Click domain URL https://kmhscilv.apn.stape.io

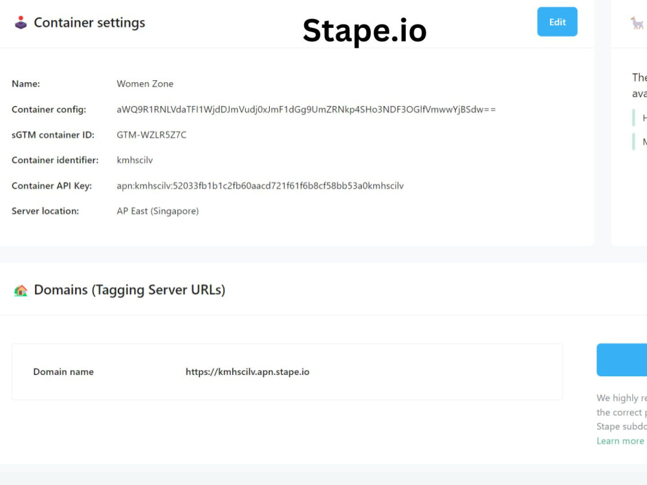pos(247,372)
